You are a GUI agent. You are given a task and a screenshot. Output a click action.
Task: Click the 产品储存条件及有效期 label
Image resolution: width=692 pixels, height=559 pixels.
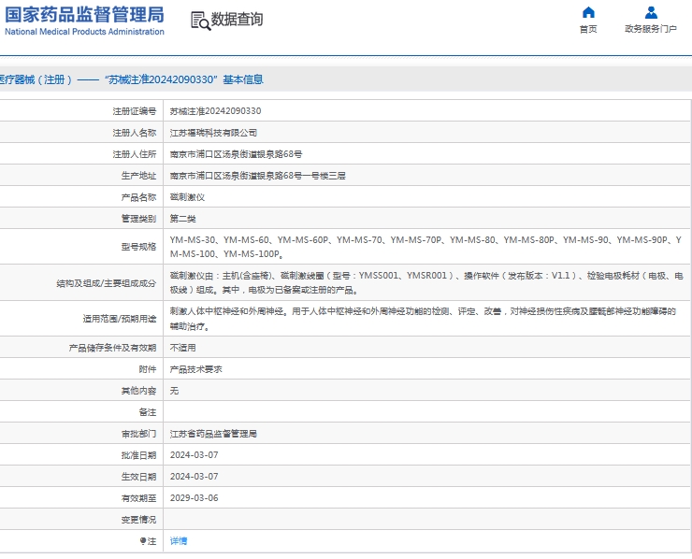pos(112,348)
